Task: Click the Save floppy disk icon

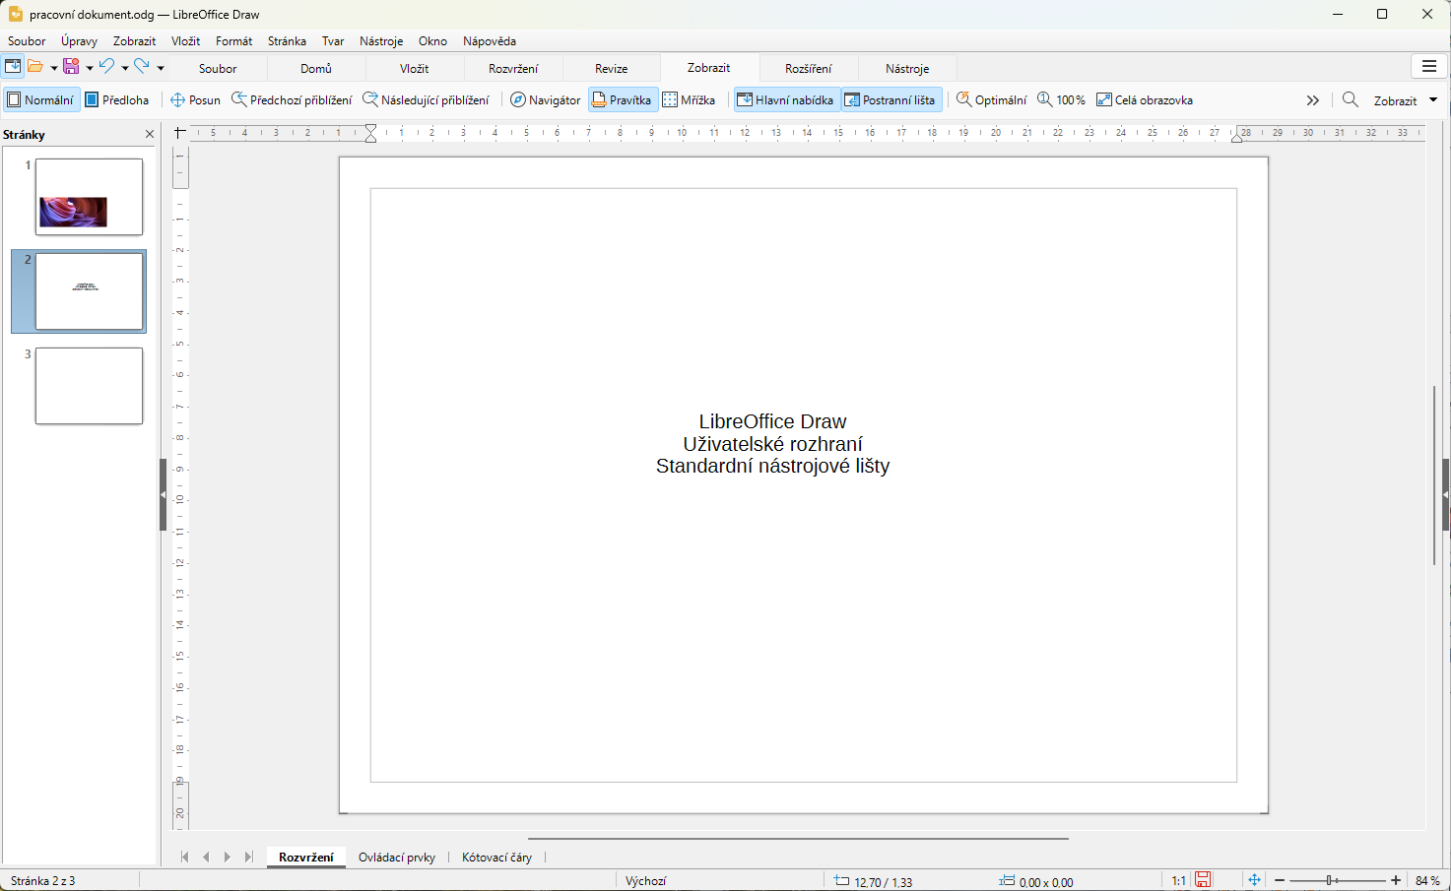Action: [x=71, y=67]
